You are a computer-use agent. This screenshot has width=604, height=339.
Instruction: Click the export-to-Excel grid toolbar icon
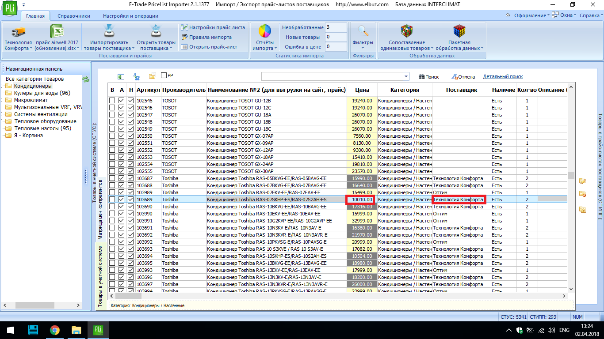coord(121,76)
